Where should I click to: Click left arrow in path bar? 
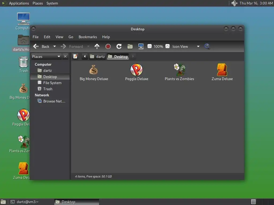(85, 57)
